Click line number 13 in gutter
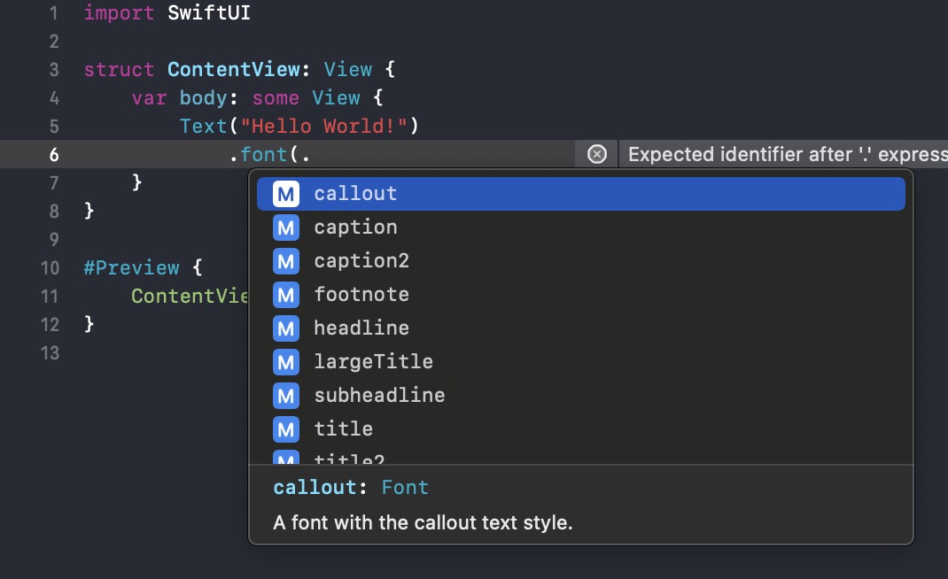 50,353
